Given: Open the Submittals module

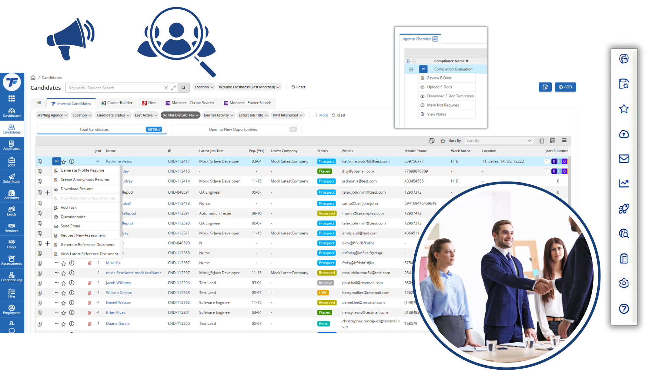Looking at the screenshot, I should 12,178.
